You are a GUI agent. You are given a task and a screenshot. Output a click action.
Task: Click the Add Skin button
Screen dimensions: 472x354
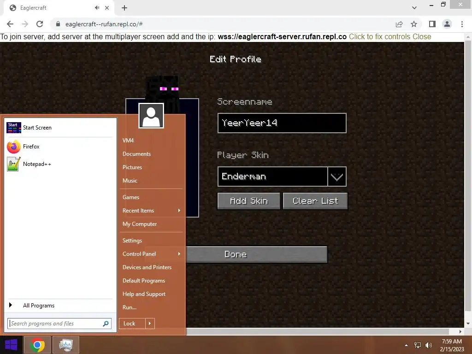pyautogui.click(x=249, y=201)
